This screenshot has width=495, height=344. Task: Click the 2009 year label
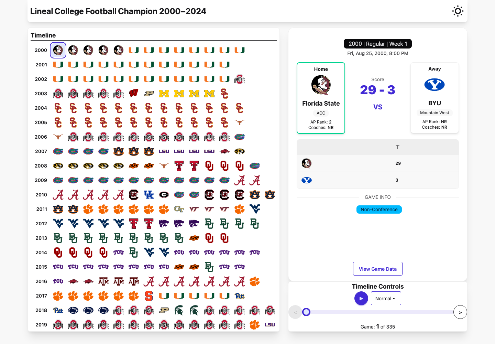point(41,180)
